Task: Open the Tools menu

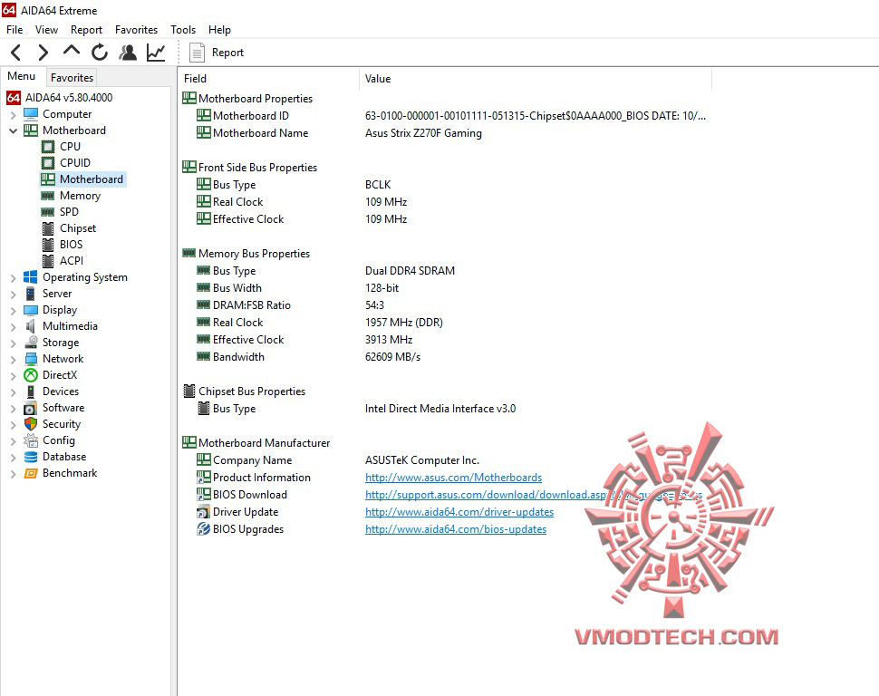Action: tap(183, 30)
